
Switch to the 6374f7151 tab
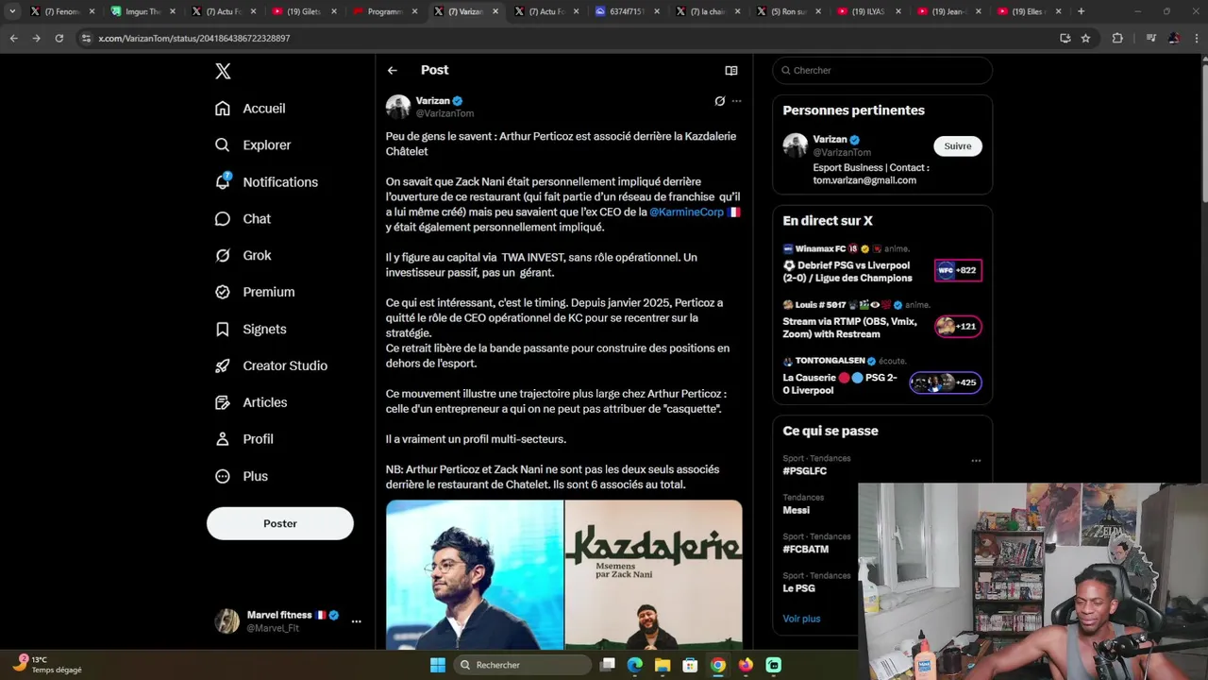[626, 11]
